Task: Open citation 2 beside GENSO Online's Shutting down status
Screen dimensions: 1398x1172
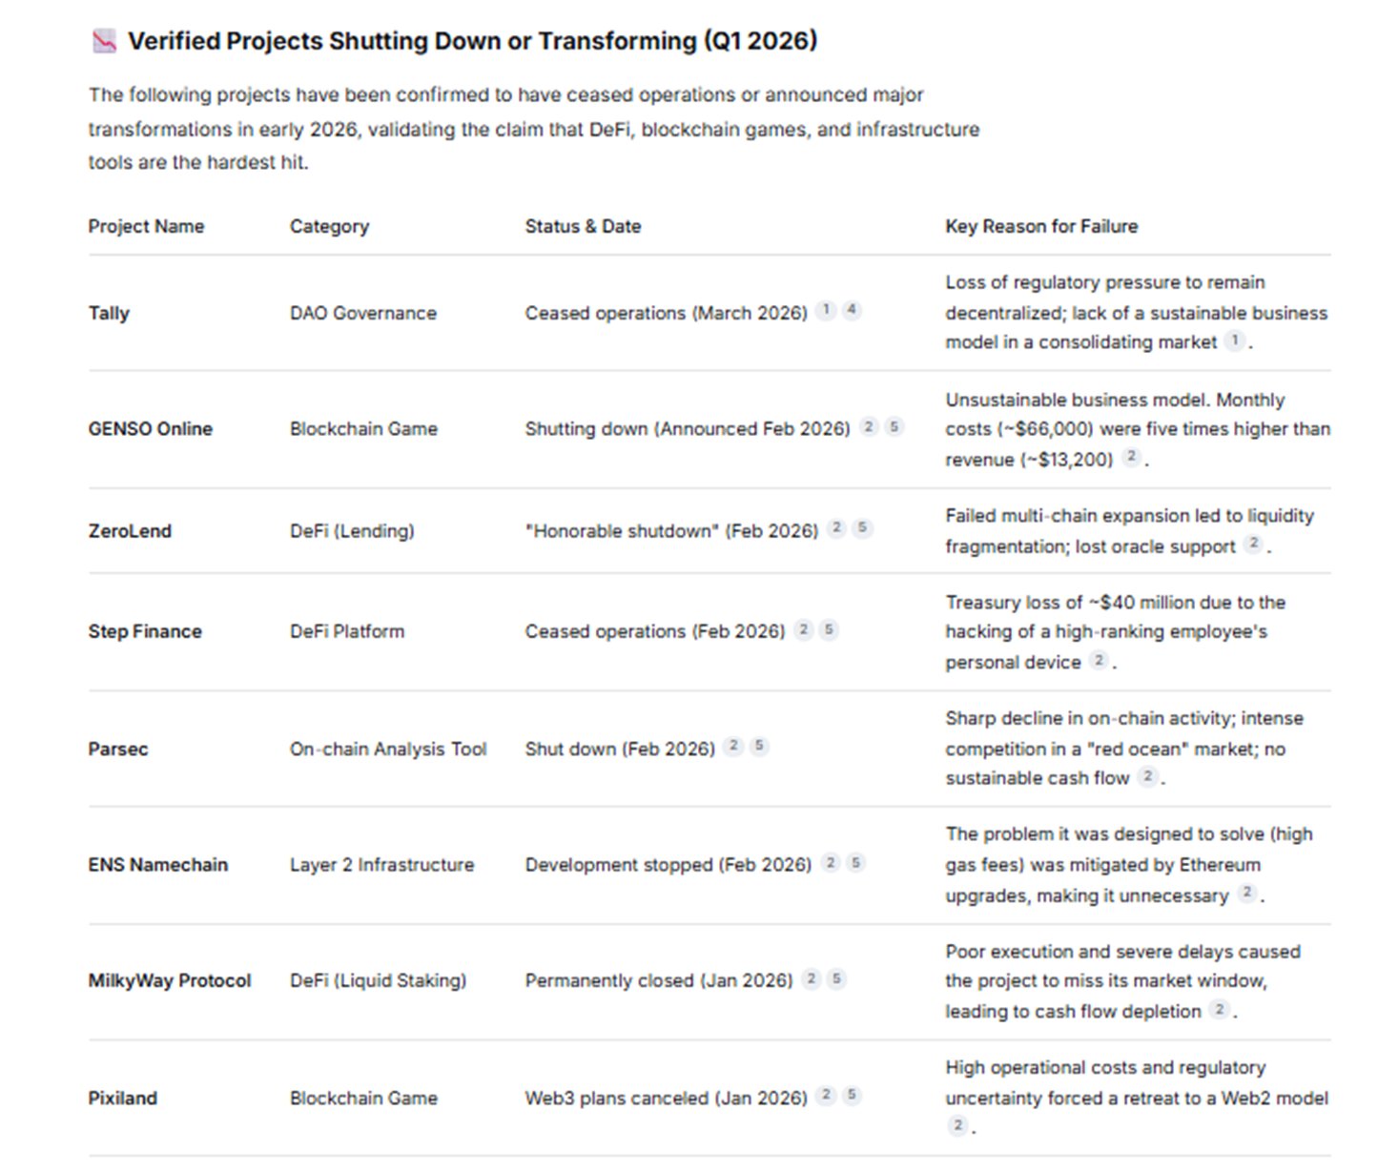Action: pyautogui.click(x=869, y=426)
